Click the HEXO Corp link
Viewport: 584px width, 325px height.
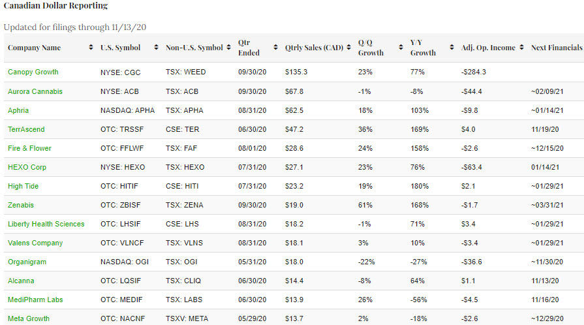(27, 167)
